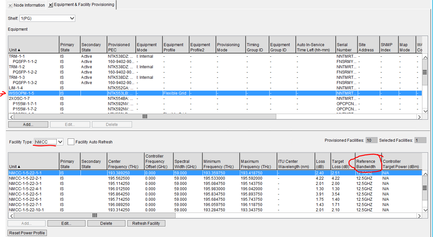Image resolution: width=433 pixels, height=237 pixels.
Task: Select equipment row PQSFP-1-1-2
Action: click(215, 62)
